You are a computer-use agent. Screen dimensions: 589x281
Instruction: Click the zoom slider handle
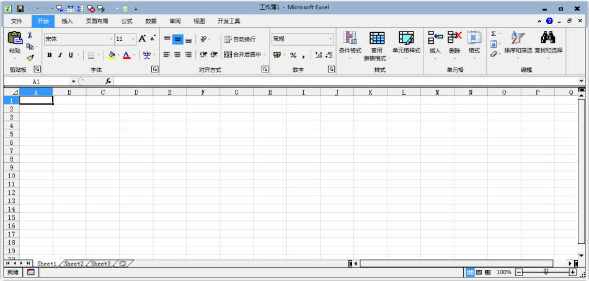[x=546, y=272]
